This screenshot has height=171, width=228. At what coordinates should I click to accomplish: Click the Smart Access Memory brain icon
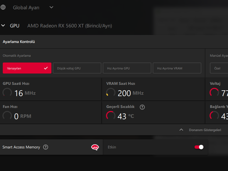[95, 147]
